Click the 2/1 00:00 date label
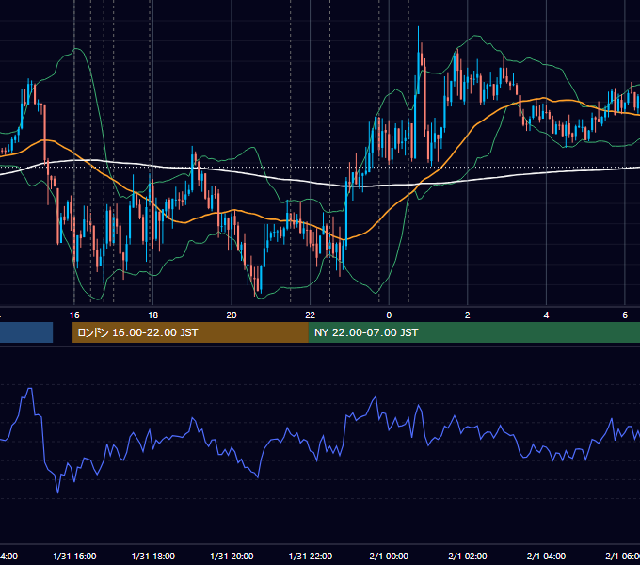This screenshot has height=565, width=640. click(x=389, y=556)
